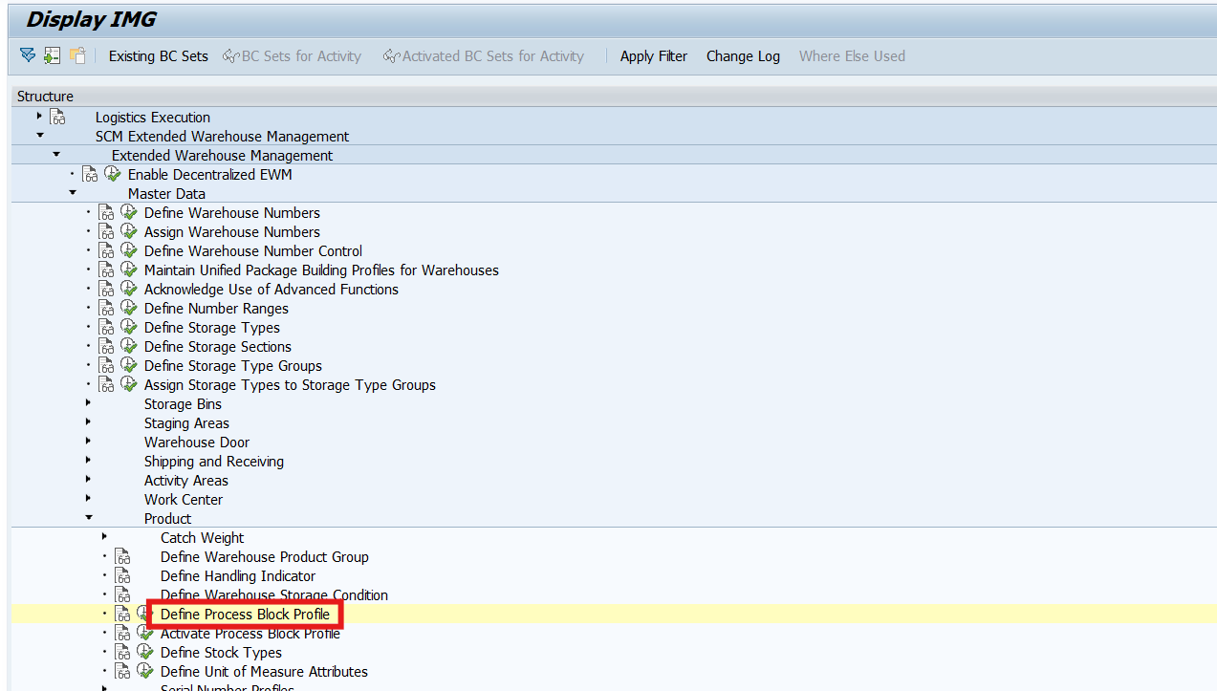Open documentation icon for Define Warehouse Numbers
Screen dimensions: 1217x691
pos(106,212)
